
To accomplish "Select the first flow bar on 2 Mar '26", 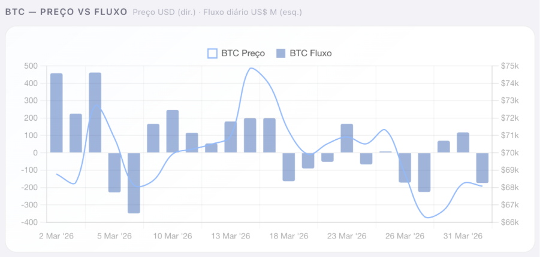I will (x=56, y=113).
